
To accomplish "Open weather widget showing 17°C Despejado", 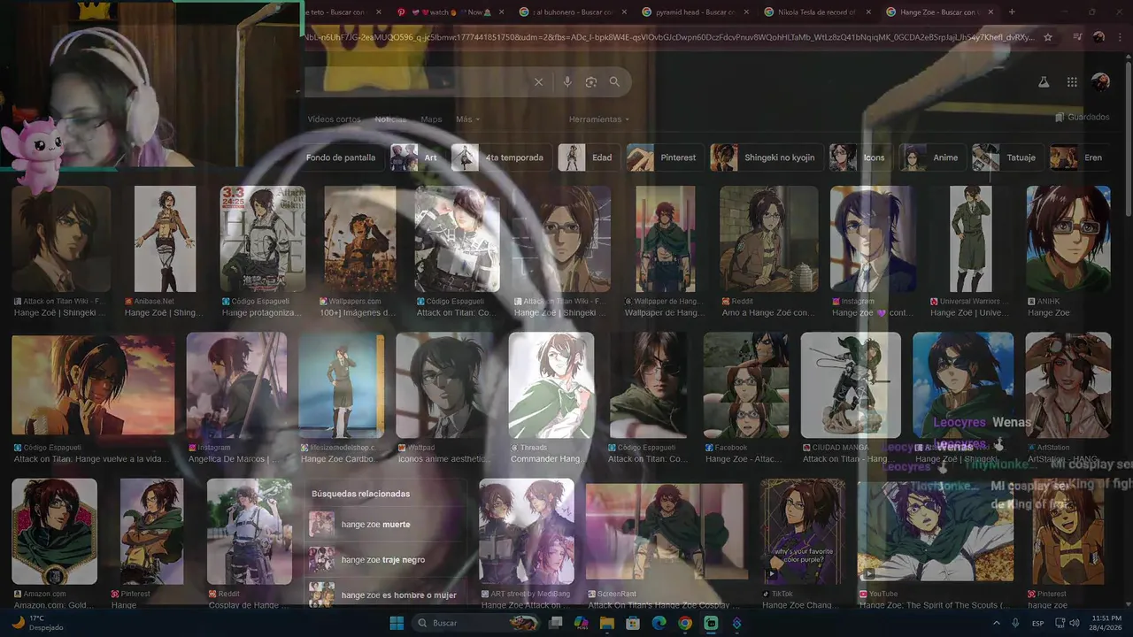I will (35, 623).
